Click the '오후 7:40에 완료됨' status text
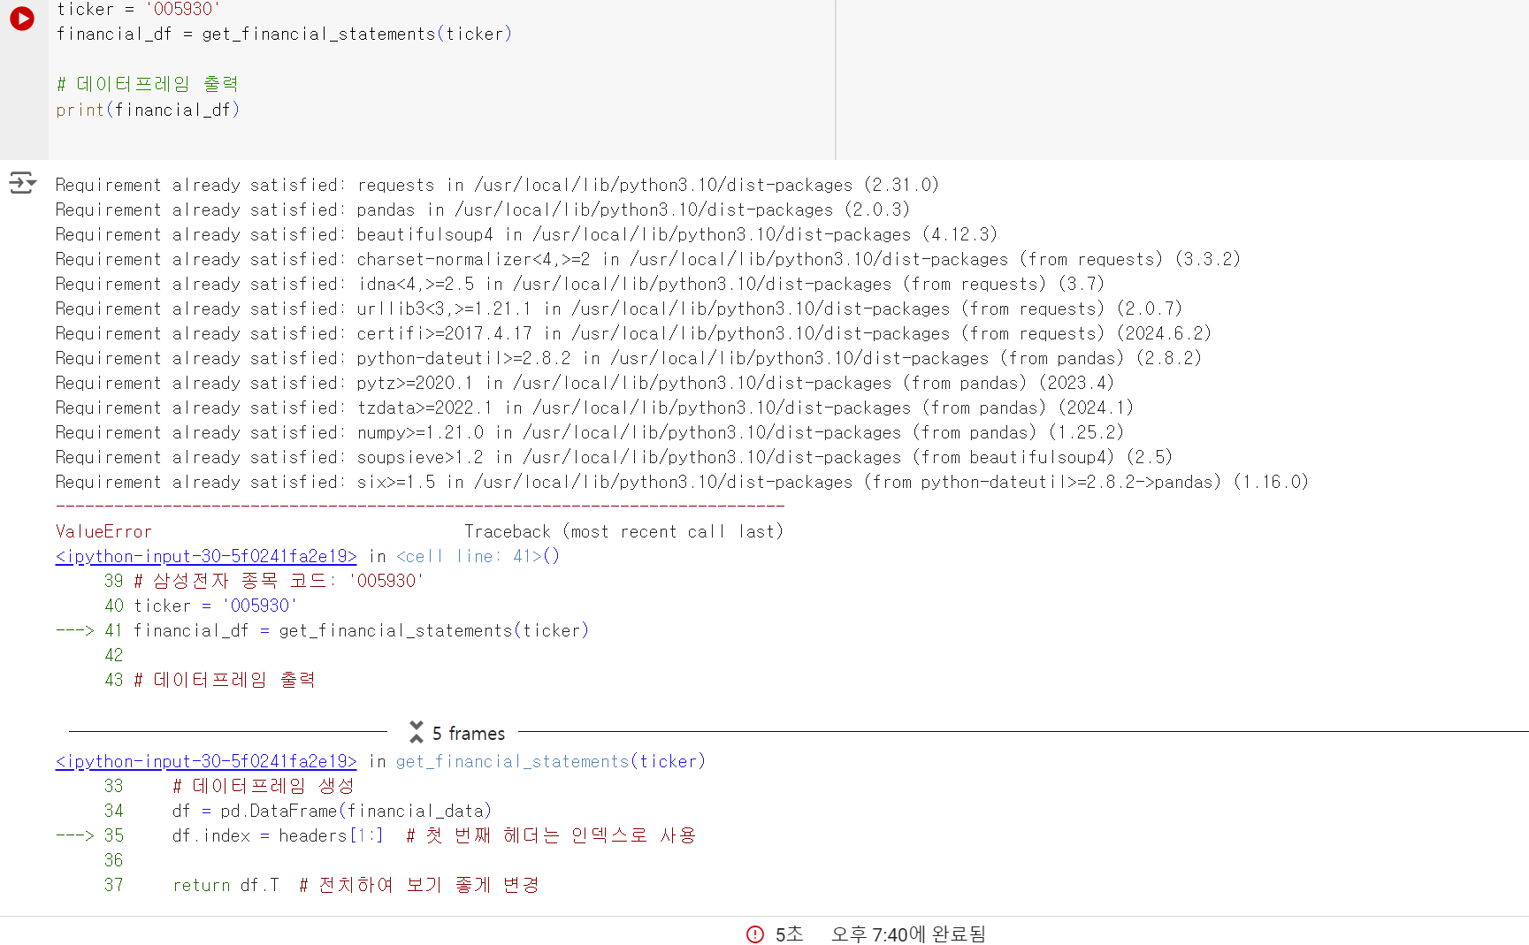The height and width of the screenshot is (945, 1529). pyautogui.click(x=908, y=934)
